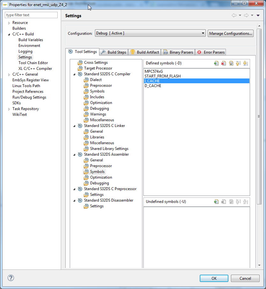This screenshot has height=289, width=266.
Task: Open Run/Debug Settings page
Action: 29,97
